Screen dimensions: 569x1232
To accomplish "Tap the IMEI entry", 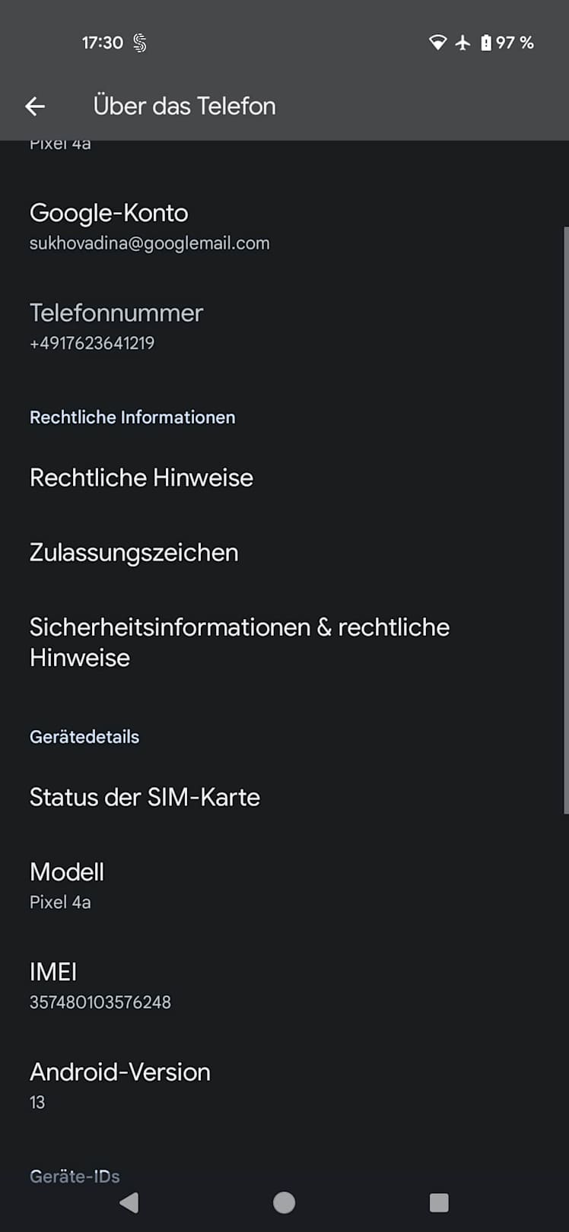I will (100, 986).
